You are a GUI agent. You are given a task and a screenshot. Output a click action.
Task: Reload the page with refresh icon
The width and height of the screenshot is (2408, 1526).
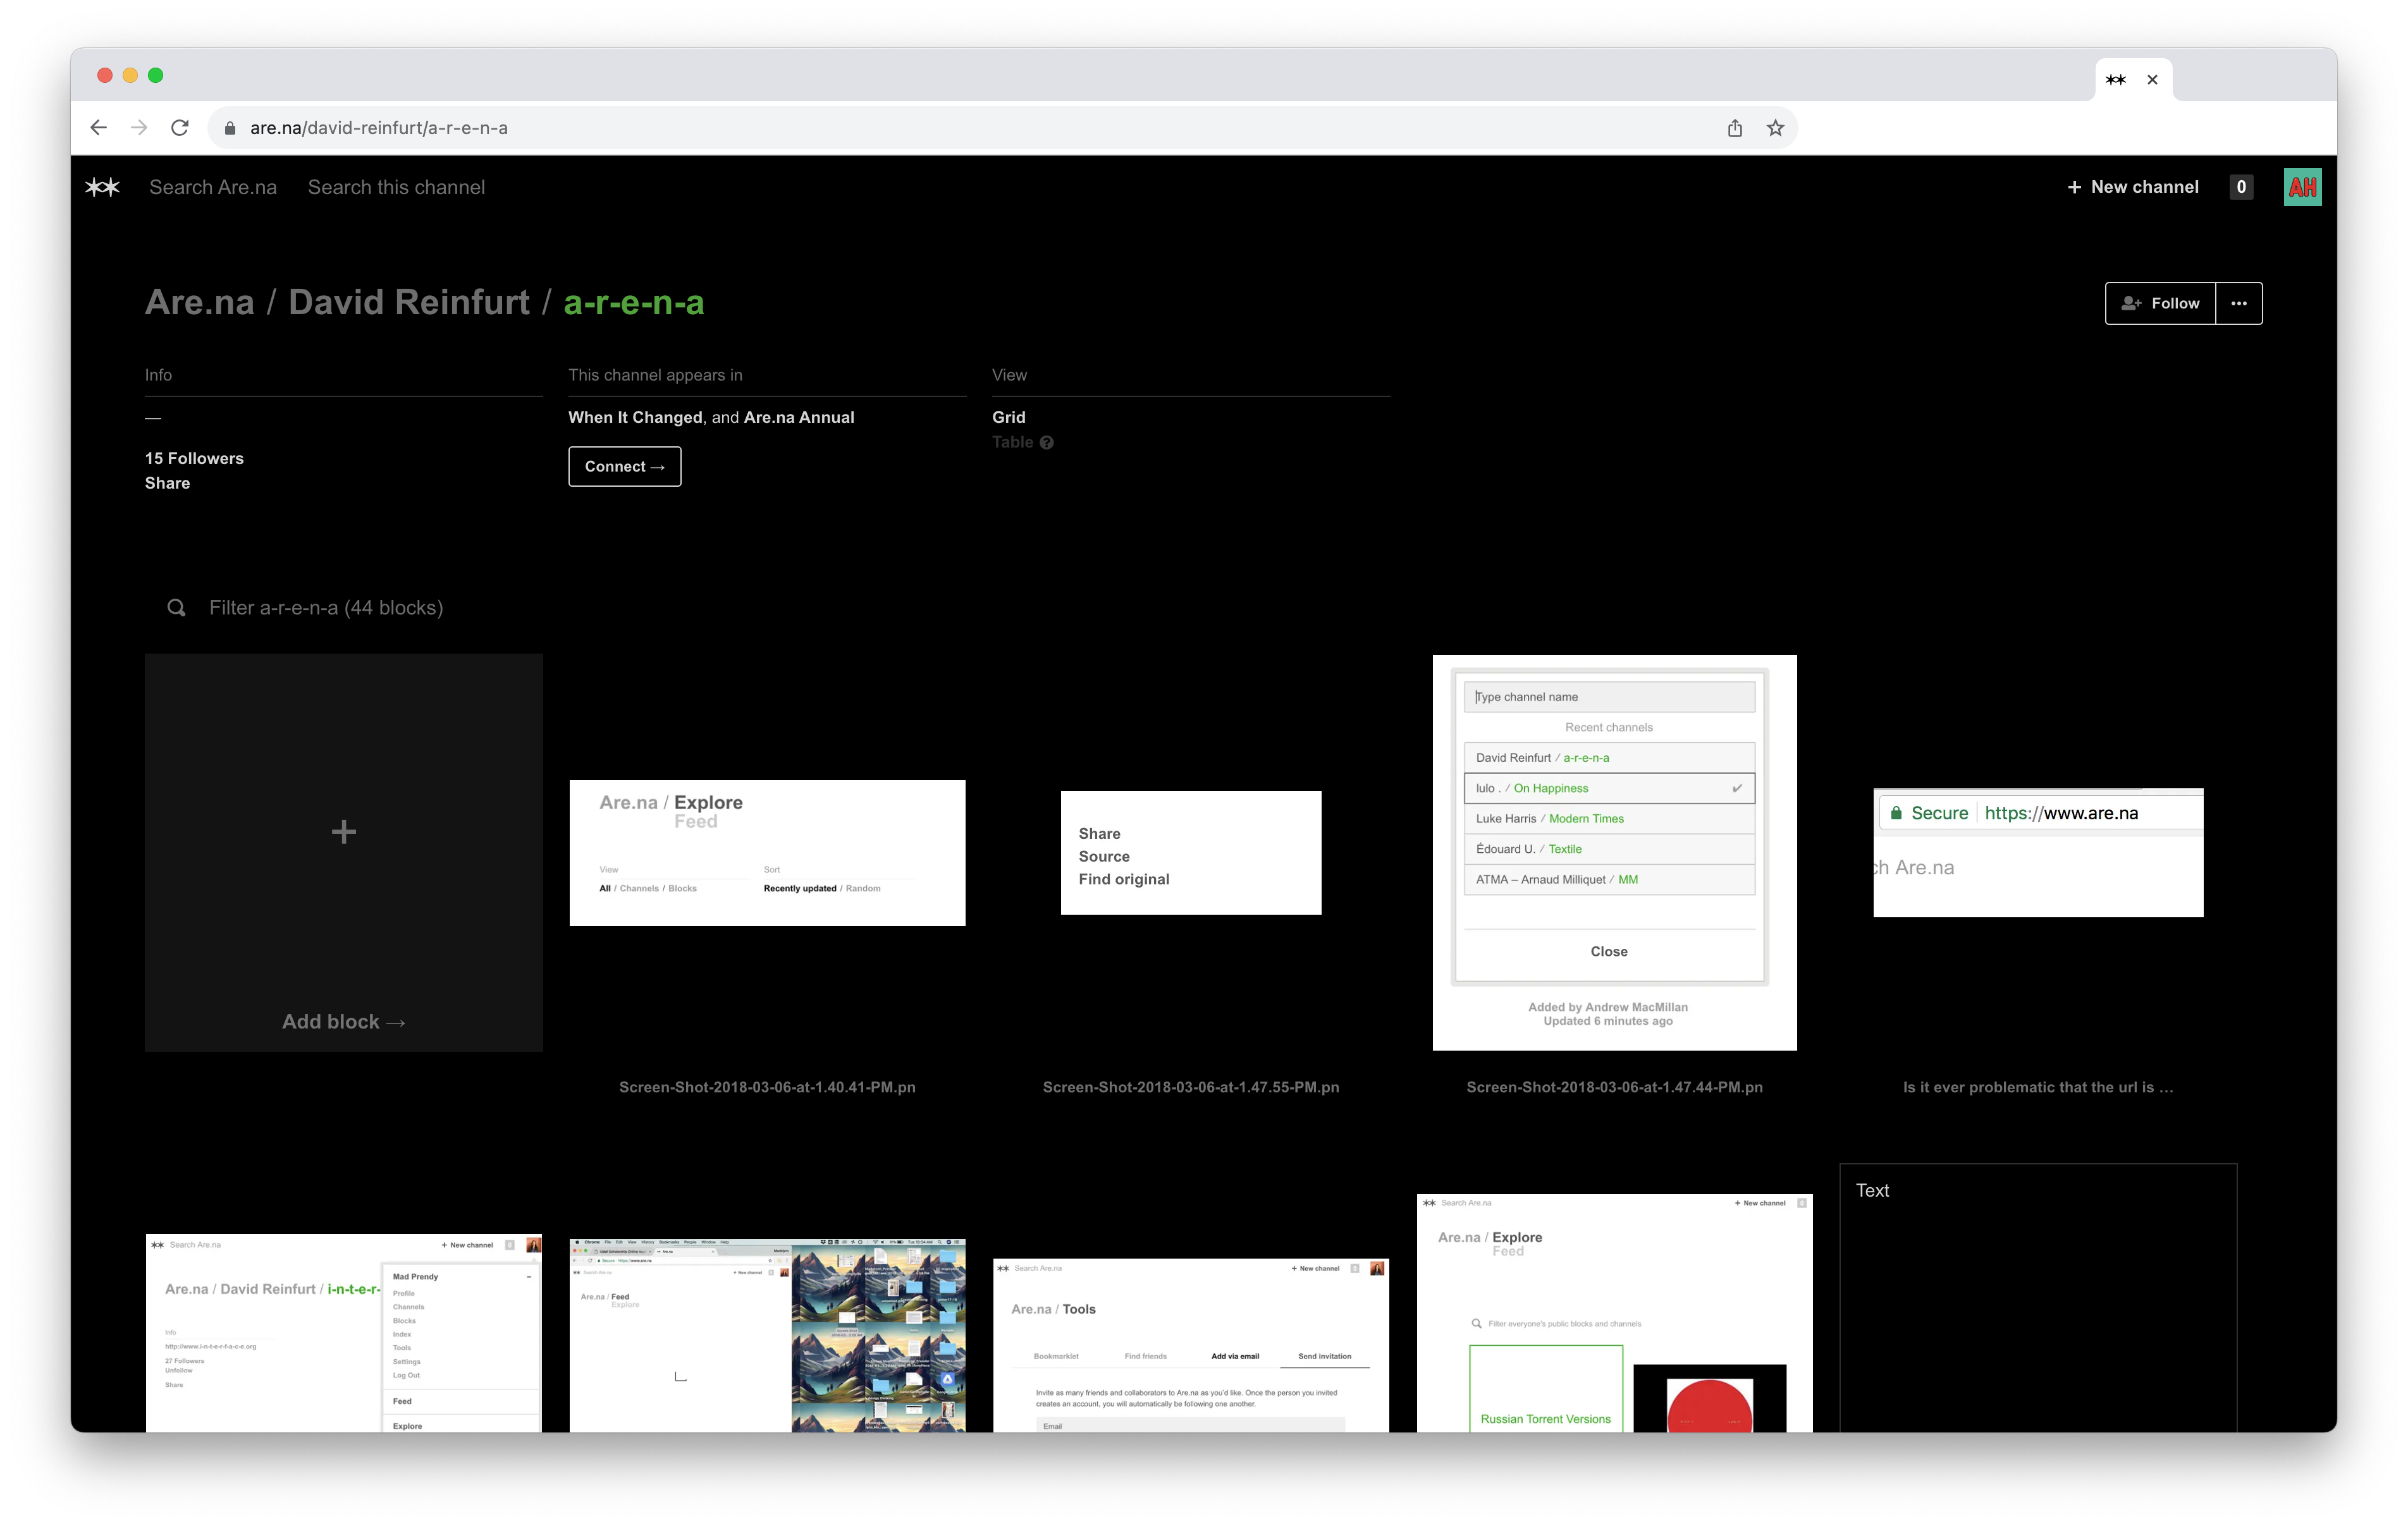[180, 128]
